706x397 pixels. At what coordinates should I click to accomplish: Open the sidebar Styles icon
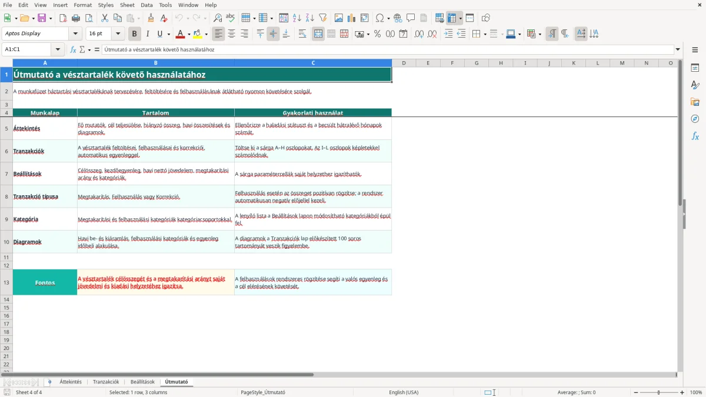(695, 85)
